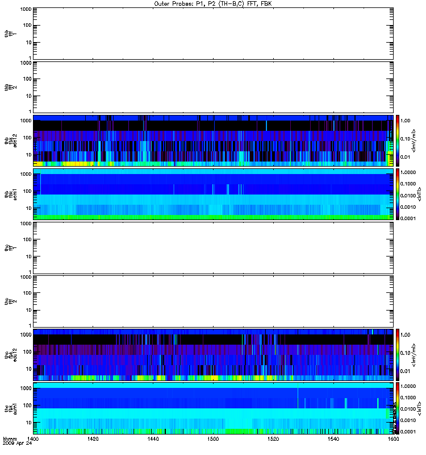Select the empty 'thb fff 2' plot panel
The height and width of the screenshot is (455, 426).
click(213, 88)
